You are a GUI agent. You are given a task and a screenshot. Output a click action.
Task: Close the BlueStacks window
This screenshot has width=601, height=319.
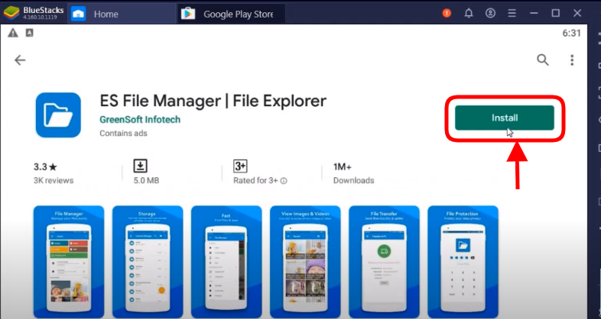(x=577, y=14)
